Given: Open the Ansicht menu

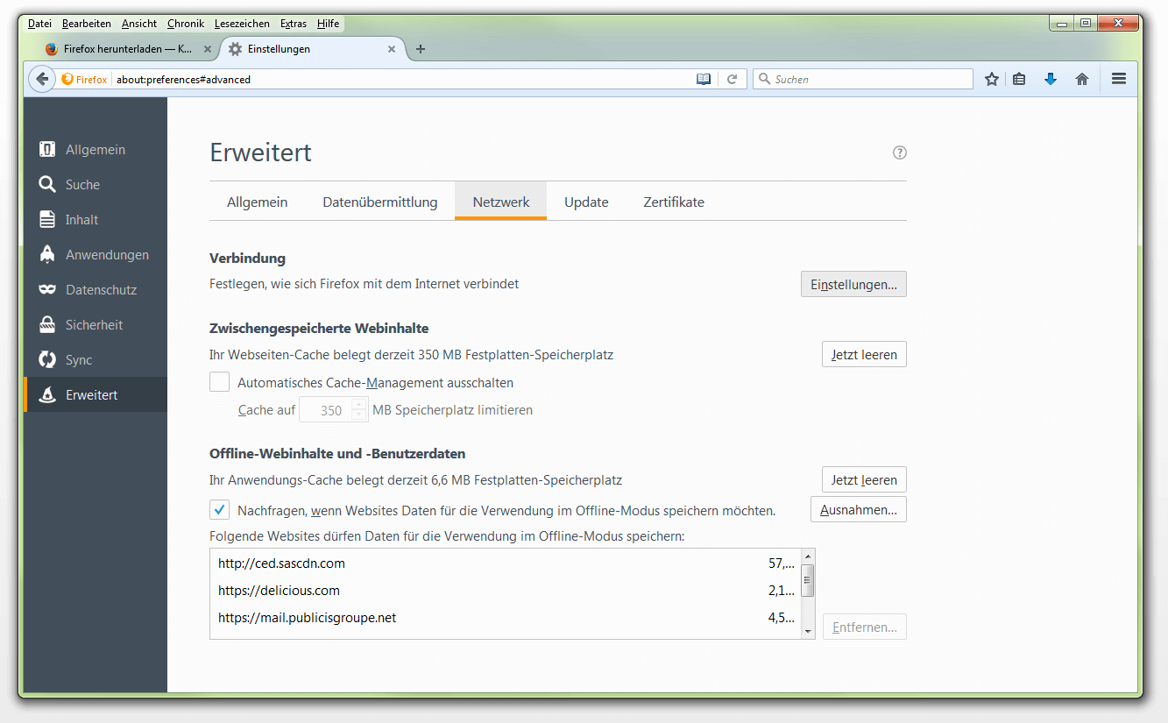Looking at the screenshot, I should pos(139,24).
